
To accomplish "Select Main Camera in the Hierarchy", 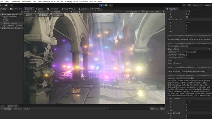I will [x=11, y=23].
